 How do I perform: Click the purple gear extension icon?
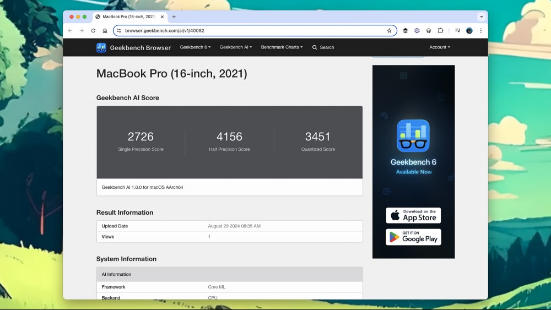[417, 30]
